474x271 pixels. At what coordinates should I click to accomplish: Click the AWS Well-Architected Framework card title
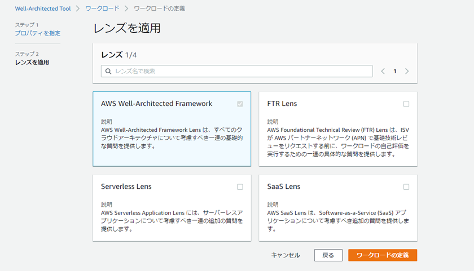(x=157, y=104)
